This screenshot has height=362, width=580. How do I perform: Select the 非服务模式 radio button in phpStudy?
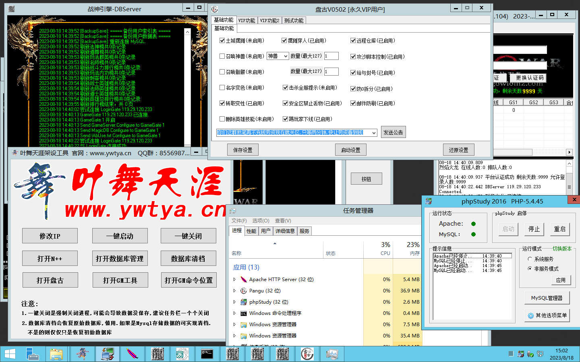click(x=530, y=269)
